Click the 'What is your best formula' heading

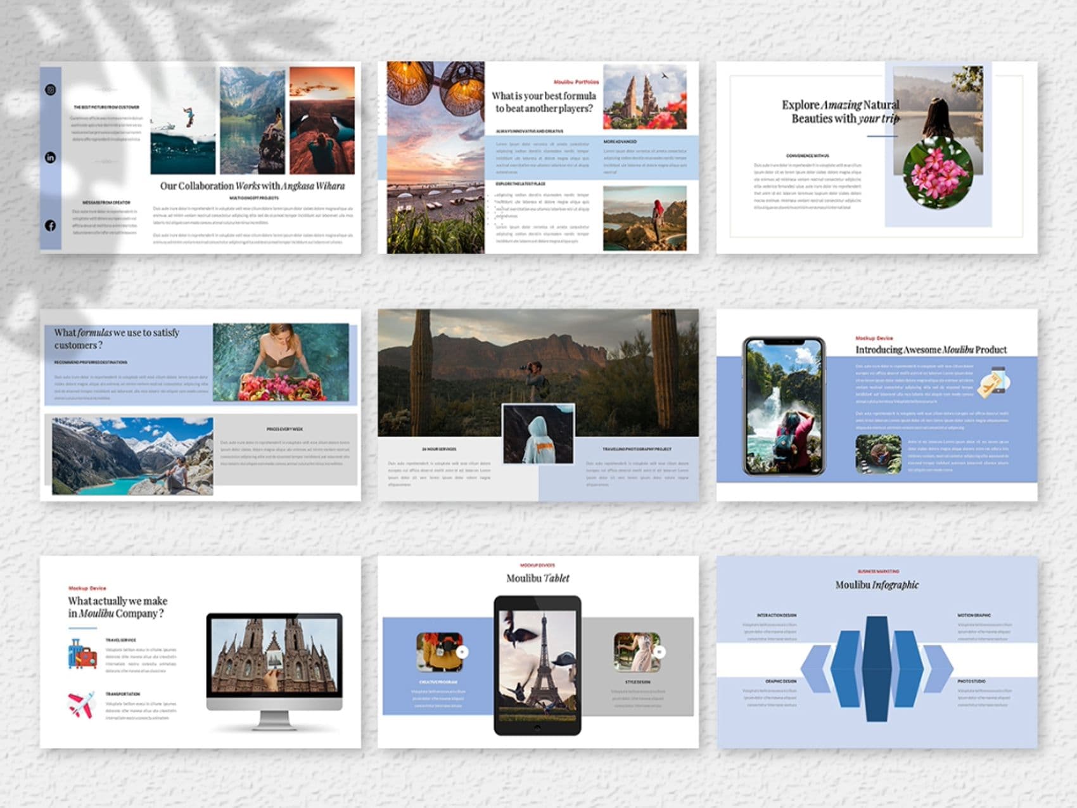point(544,102)
